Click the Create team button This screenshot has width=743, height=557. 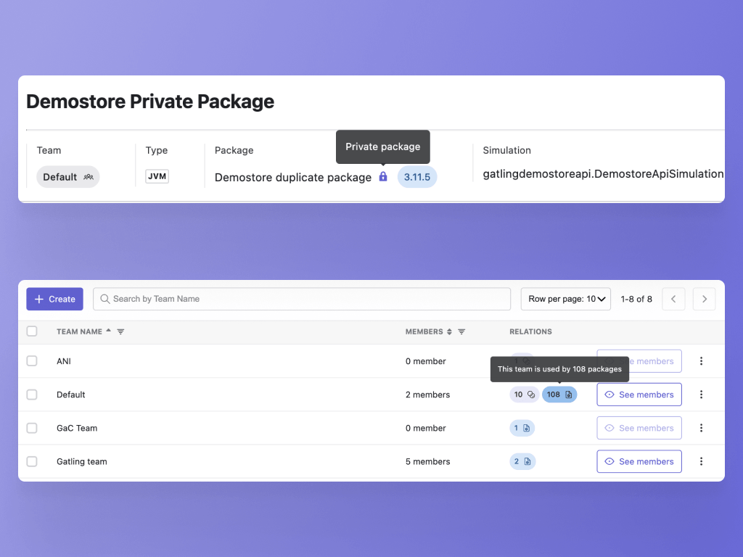pyautogui.click(x=54, y=299)
